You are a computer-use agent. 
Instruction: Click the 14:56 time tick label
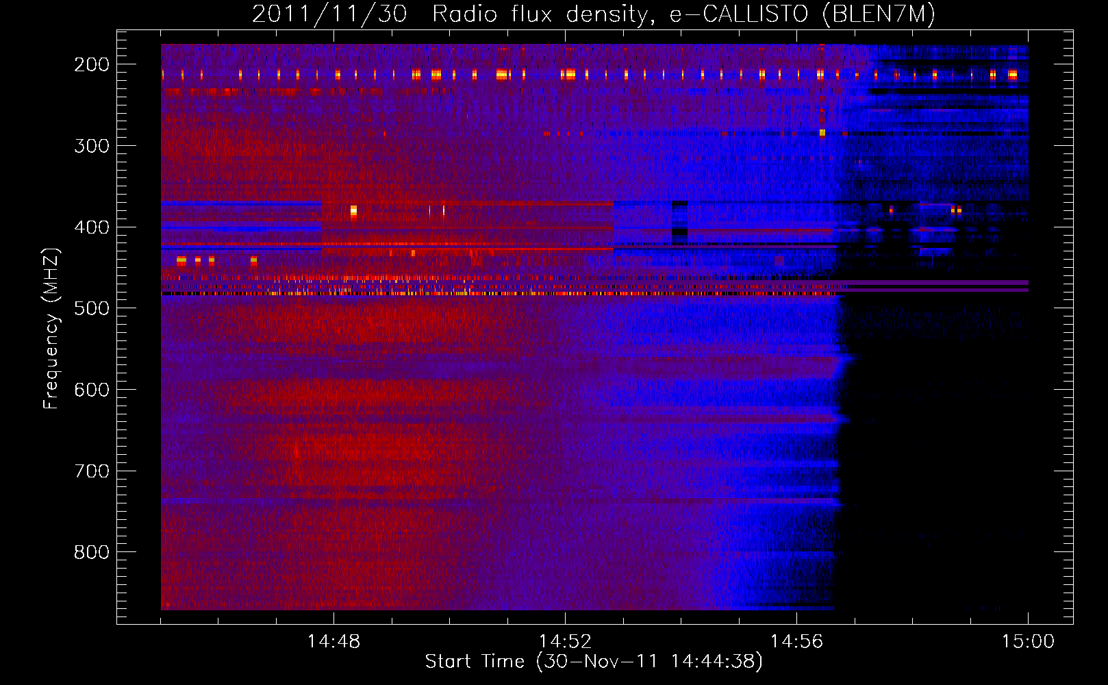point(796,642)
